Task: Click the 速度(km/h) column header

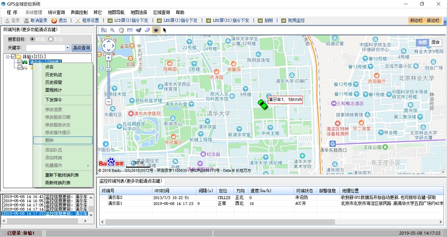Action: 271,191
